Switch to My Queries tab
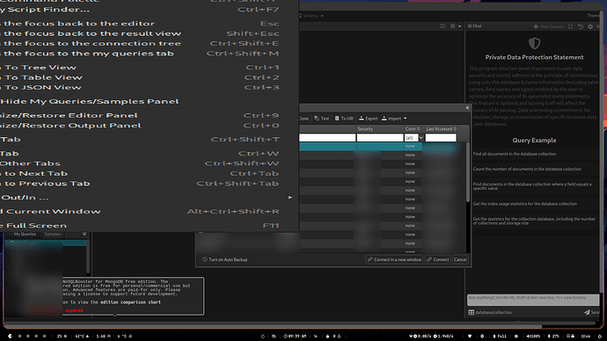The height and width of the screenshot is (341, 607). 25,235
